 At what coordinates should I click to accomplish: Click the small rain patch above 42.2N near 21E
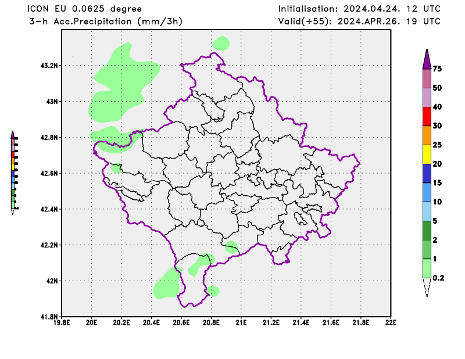point(231,247)
